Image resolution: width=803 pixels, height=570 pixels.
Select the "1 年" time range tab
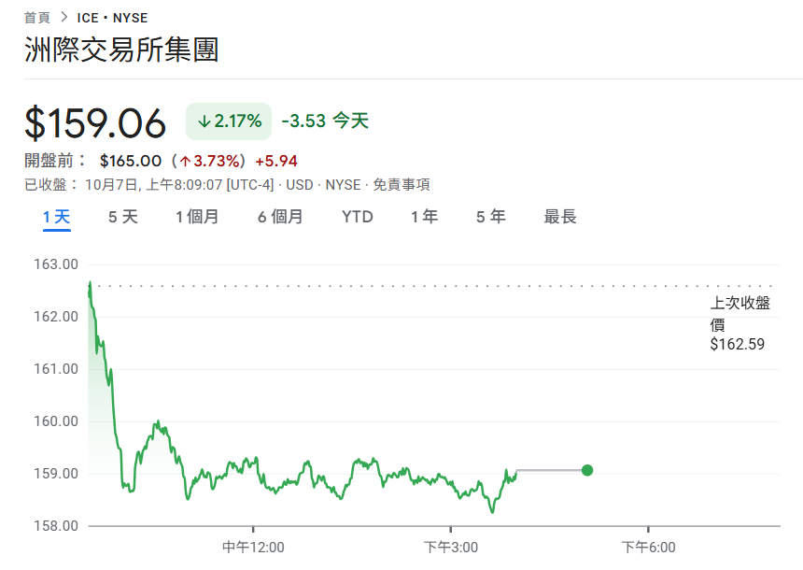click(422, 216)
